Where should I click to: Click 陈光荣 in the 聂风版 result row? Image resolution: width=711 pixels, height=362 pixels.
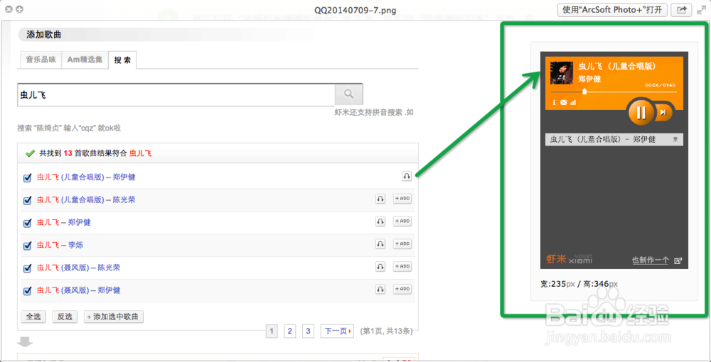click(x=109, y=268)
